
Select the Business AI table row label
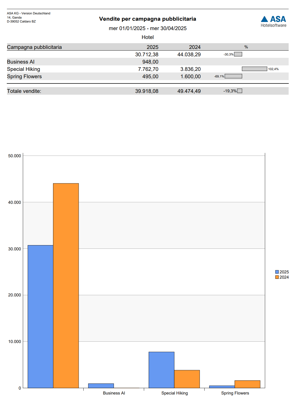pyautogui.click(x=21, y=62)
